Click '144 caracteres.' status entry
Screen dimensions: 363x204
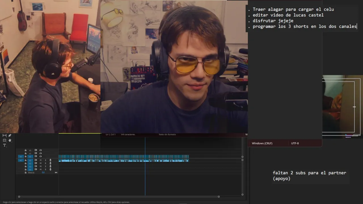click(x=128, y=135)
